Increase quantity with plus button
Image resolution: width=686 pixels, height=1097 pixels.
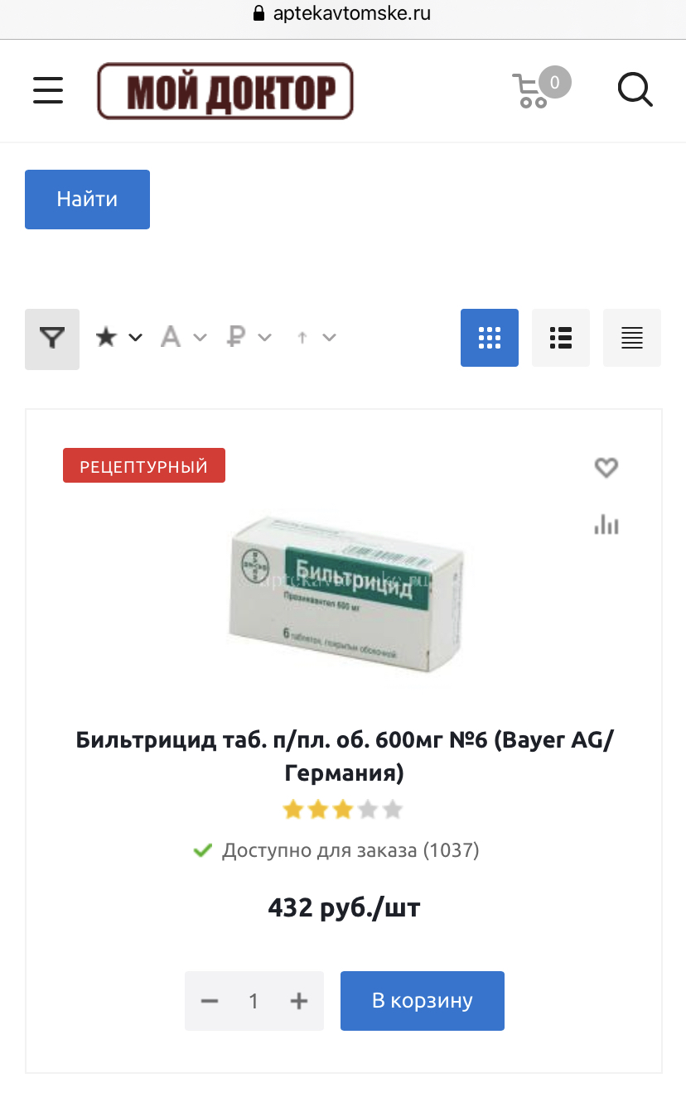point(299,1001)
